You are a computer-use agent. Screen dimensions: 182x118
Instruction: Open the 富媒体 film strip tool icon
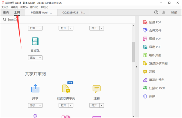point(35,41)
